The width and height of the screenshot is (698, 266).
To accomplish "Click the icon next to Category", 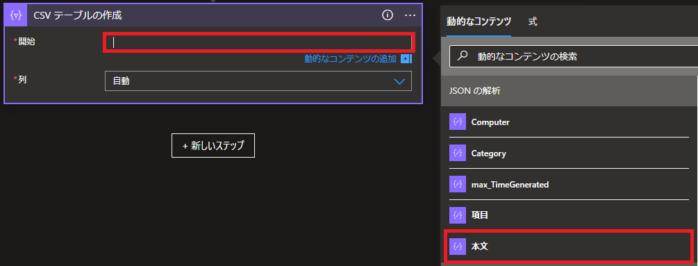I will 457,153.
